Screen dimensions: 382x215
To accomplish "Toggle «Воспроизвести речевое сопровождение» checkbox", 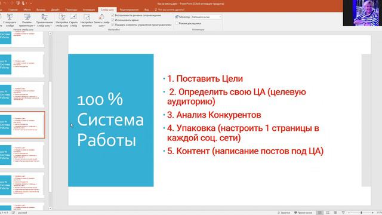I will [x=113, y=15].
